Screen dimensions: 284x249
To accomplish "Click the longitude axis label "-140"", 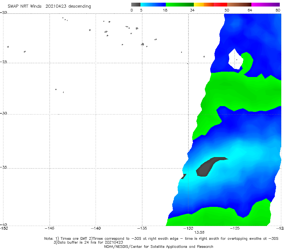I will click(x=96, y=228).
